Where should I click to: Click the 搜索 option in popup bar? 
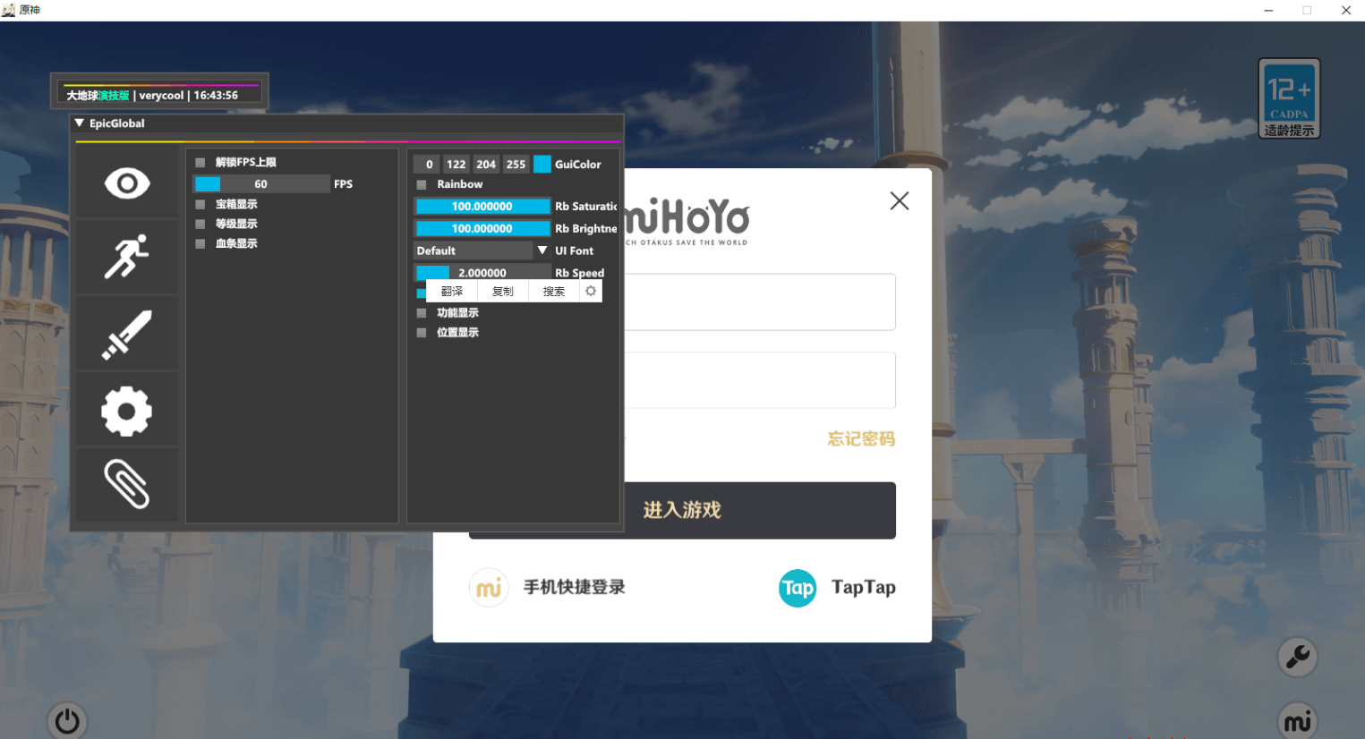pyautogui.click(x=553, y=291)
